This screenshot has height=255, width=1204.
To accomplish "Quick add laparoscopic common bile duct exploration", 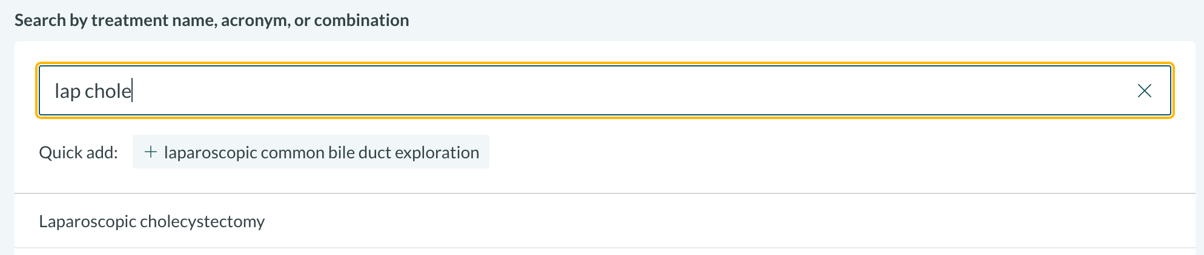I will click(x=311, y=152).
